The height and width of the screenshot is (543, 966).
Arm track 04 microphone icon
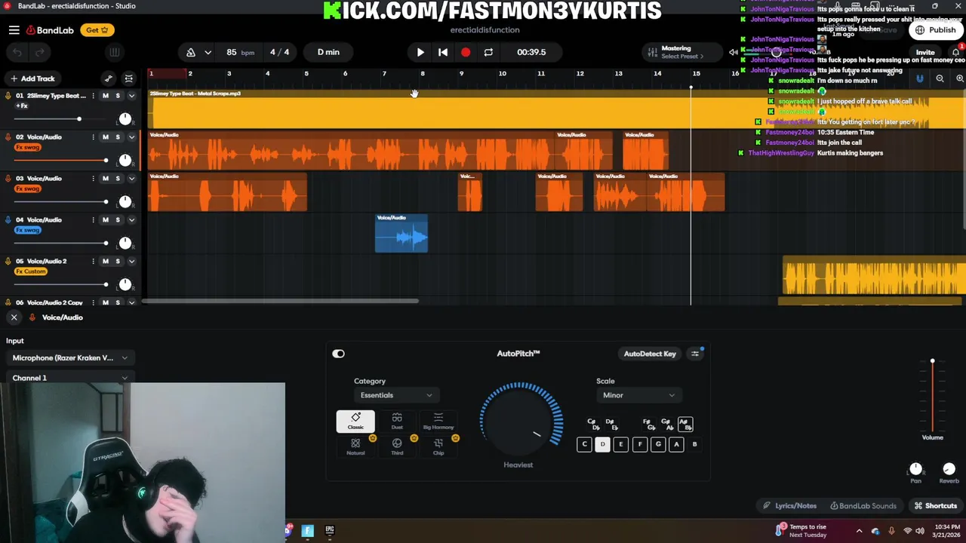[x=8, y=220]
